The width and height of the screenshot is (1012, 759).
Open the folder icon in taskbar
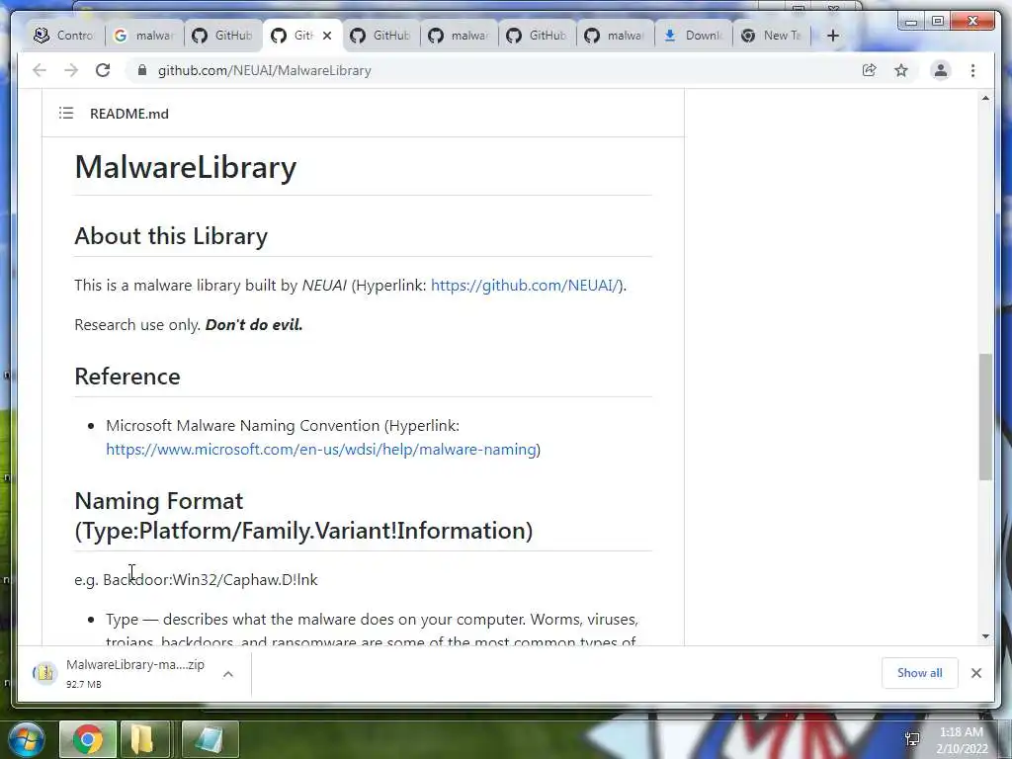142,739
